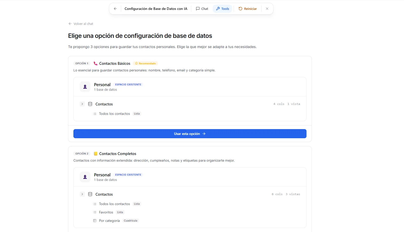This screenshot has width=404, height=232.
Task: Click the OPCIÓN 2 label
Action: coord(82,153)
